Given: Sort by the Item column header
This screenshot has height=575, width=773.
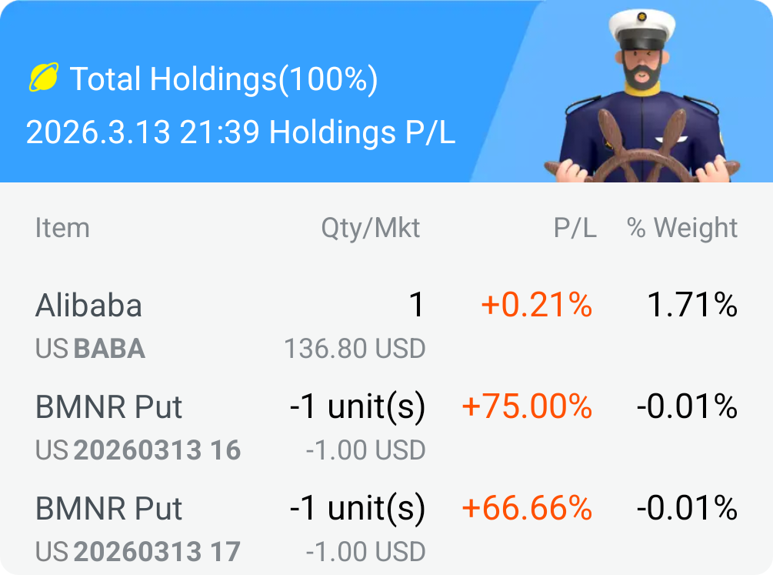Looking at the screenshot, I should pos(62,228).
